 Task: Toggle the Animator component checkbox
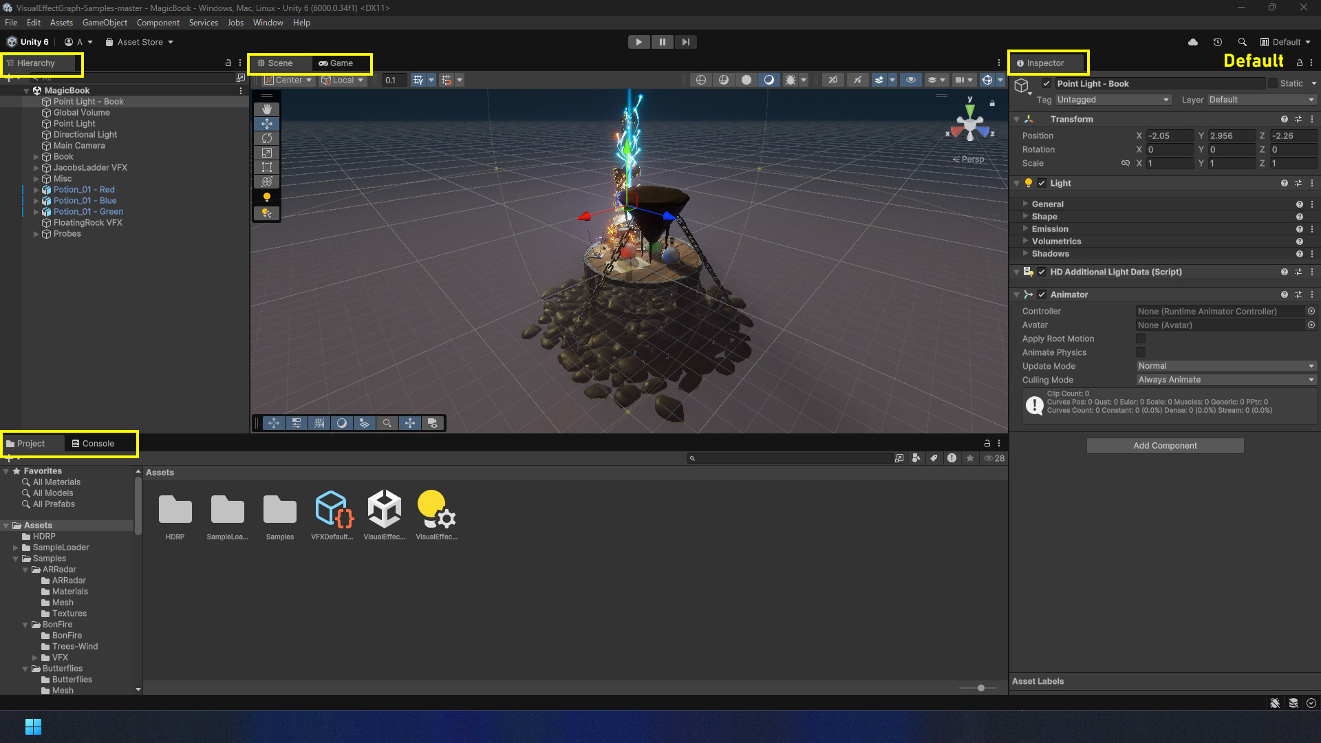pos(1042,294)
